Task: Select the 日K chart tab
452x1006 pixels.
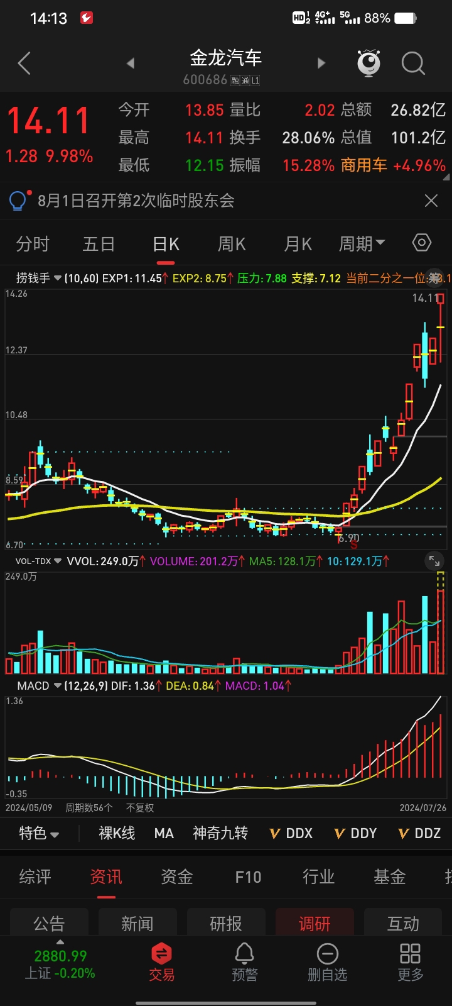Action: point(166,244)
